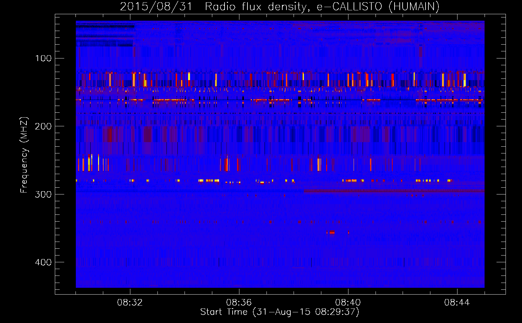Select the 300 MHz frequency axis label
The width and height of the screenshot is (522, 323).
[x=43, y=194]
